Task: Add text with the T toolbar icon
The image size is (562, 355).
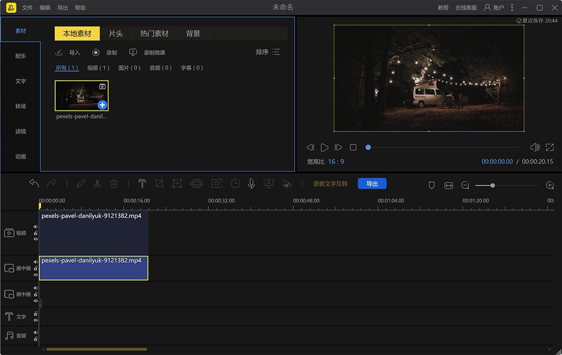Action: pyautogui.click(x=142, y=184)
